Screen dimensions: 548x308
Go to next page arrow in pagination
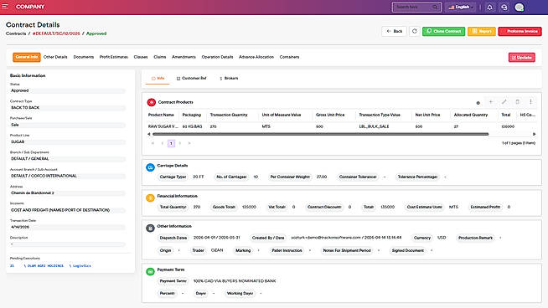[x=180, y=143]
